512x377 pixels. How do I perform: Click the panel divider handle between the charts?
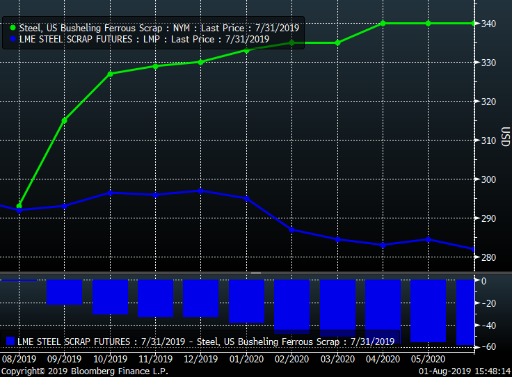tap(256, 273)
